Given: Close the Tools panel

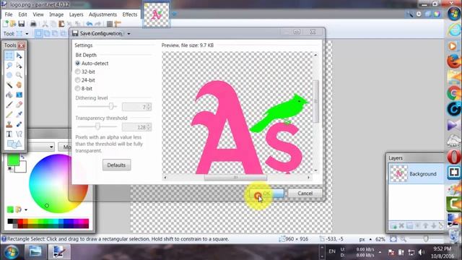Looking at the screenshot, I should click(x=21, y=45).
